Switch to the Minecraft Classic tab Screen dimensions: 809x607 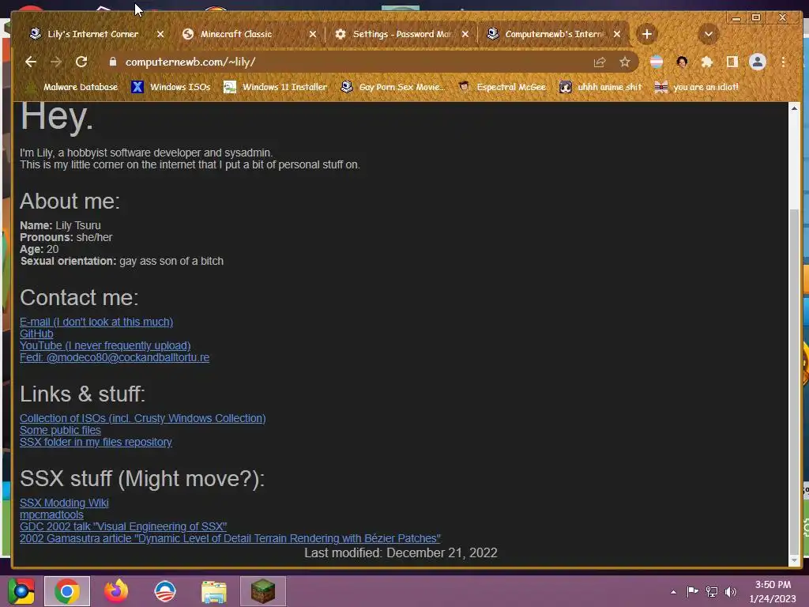coord(236,34)
